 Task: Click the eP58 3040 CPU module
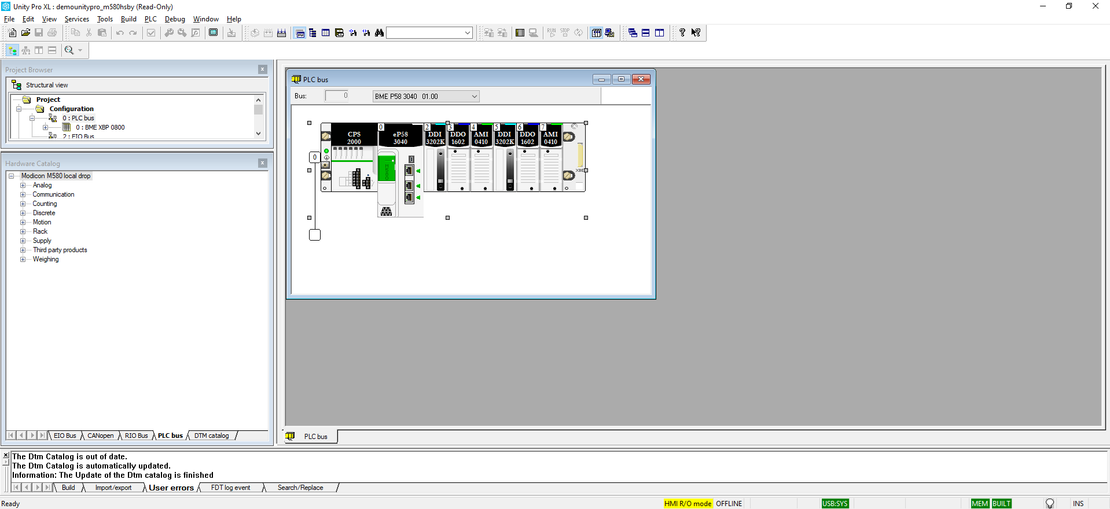pos(400,169)
